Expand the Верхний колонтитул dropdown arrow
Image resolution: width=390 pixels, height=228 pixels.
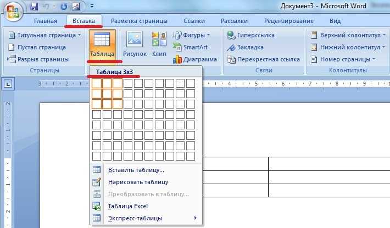[384, 35]
